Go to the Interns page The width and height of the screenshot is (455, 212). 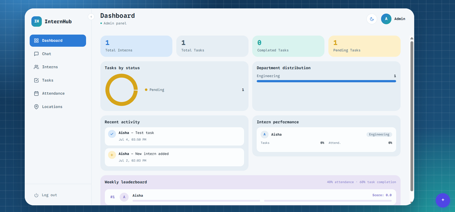[x=58, y=67]
